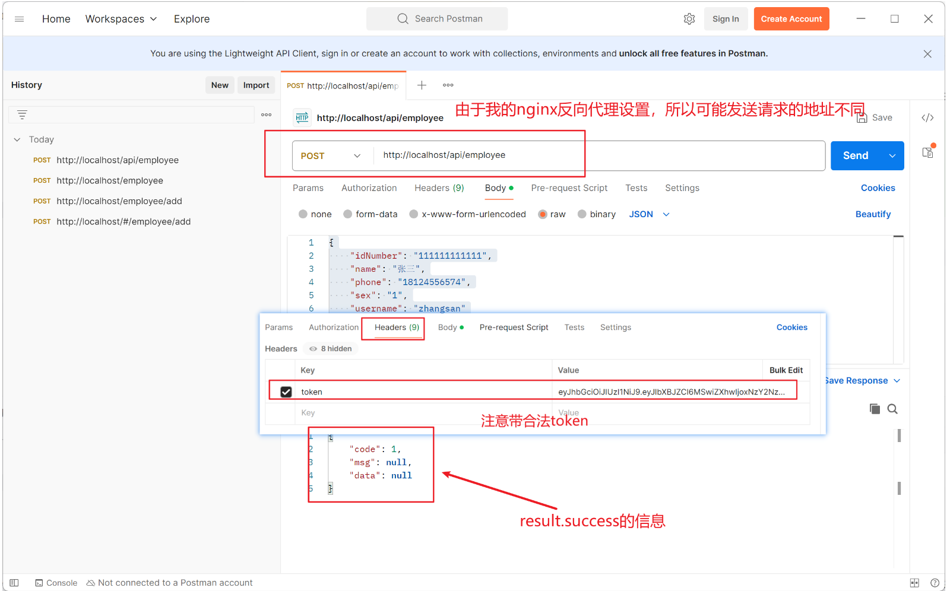This screenshot has width=950, height=591.
Task: Close the Lightweight API Client banner
Action: tap(927, 54)
